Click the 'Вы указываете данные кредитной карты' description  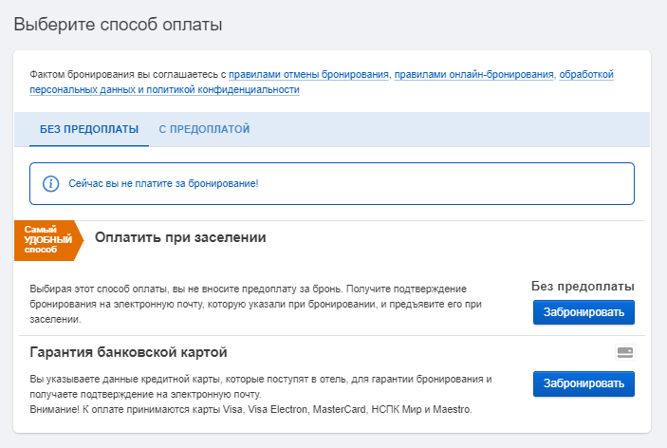pos(261,386)
